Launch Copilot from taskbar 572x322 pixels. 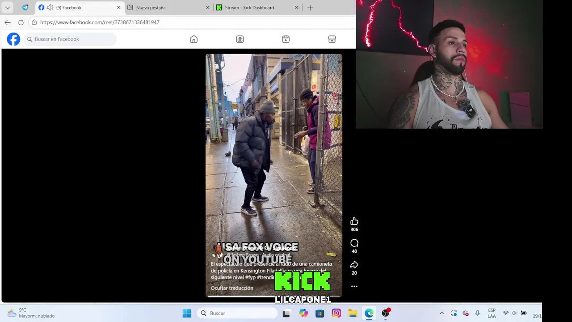303,313
